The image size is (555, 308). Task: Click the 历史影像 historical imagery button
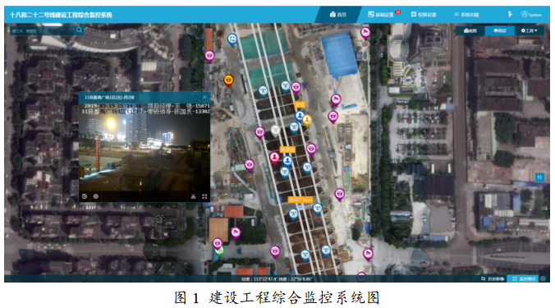pyautogui.click(x=493, y=279)
